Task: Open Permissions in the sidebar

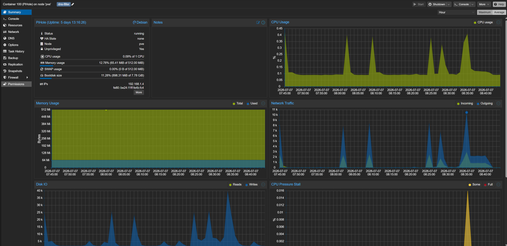Action: (16, 84)
